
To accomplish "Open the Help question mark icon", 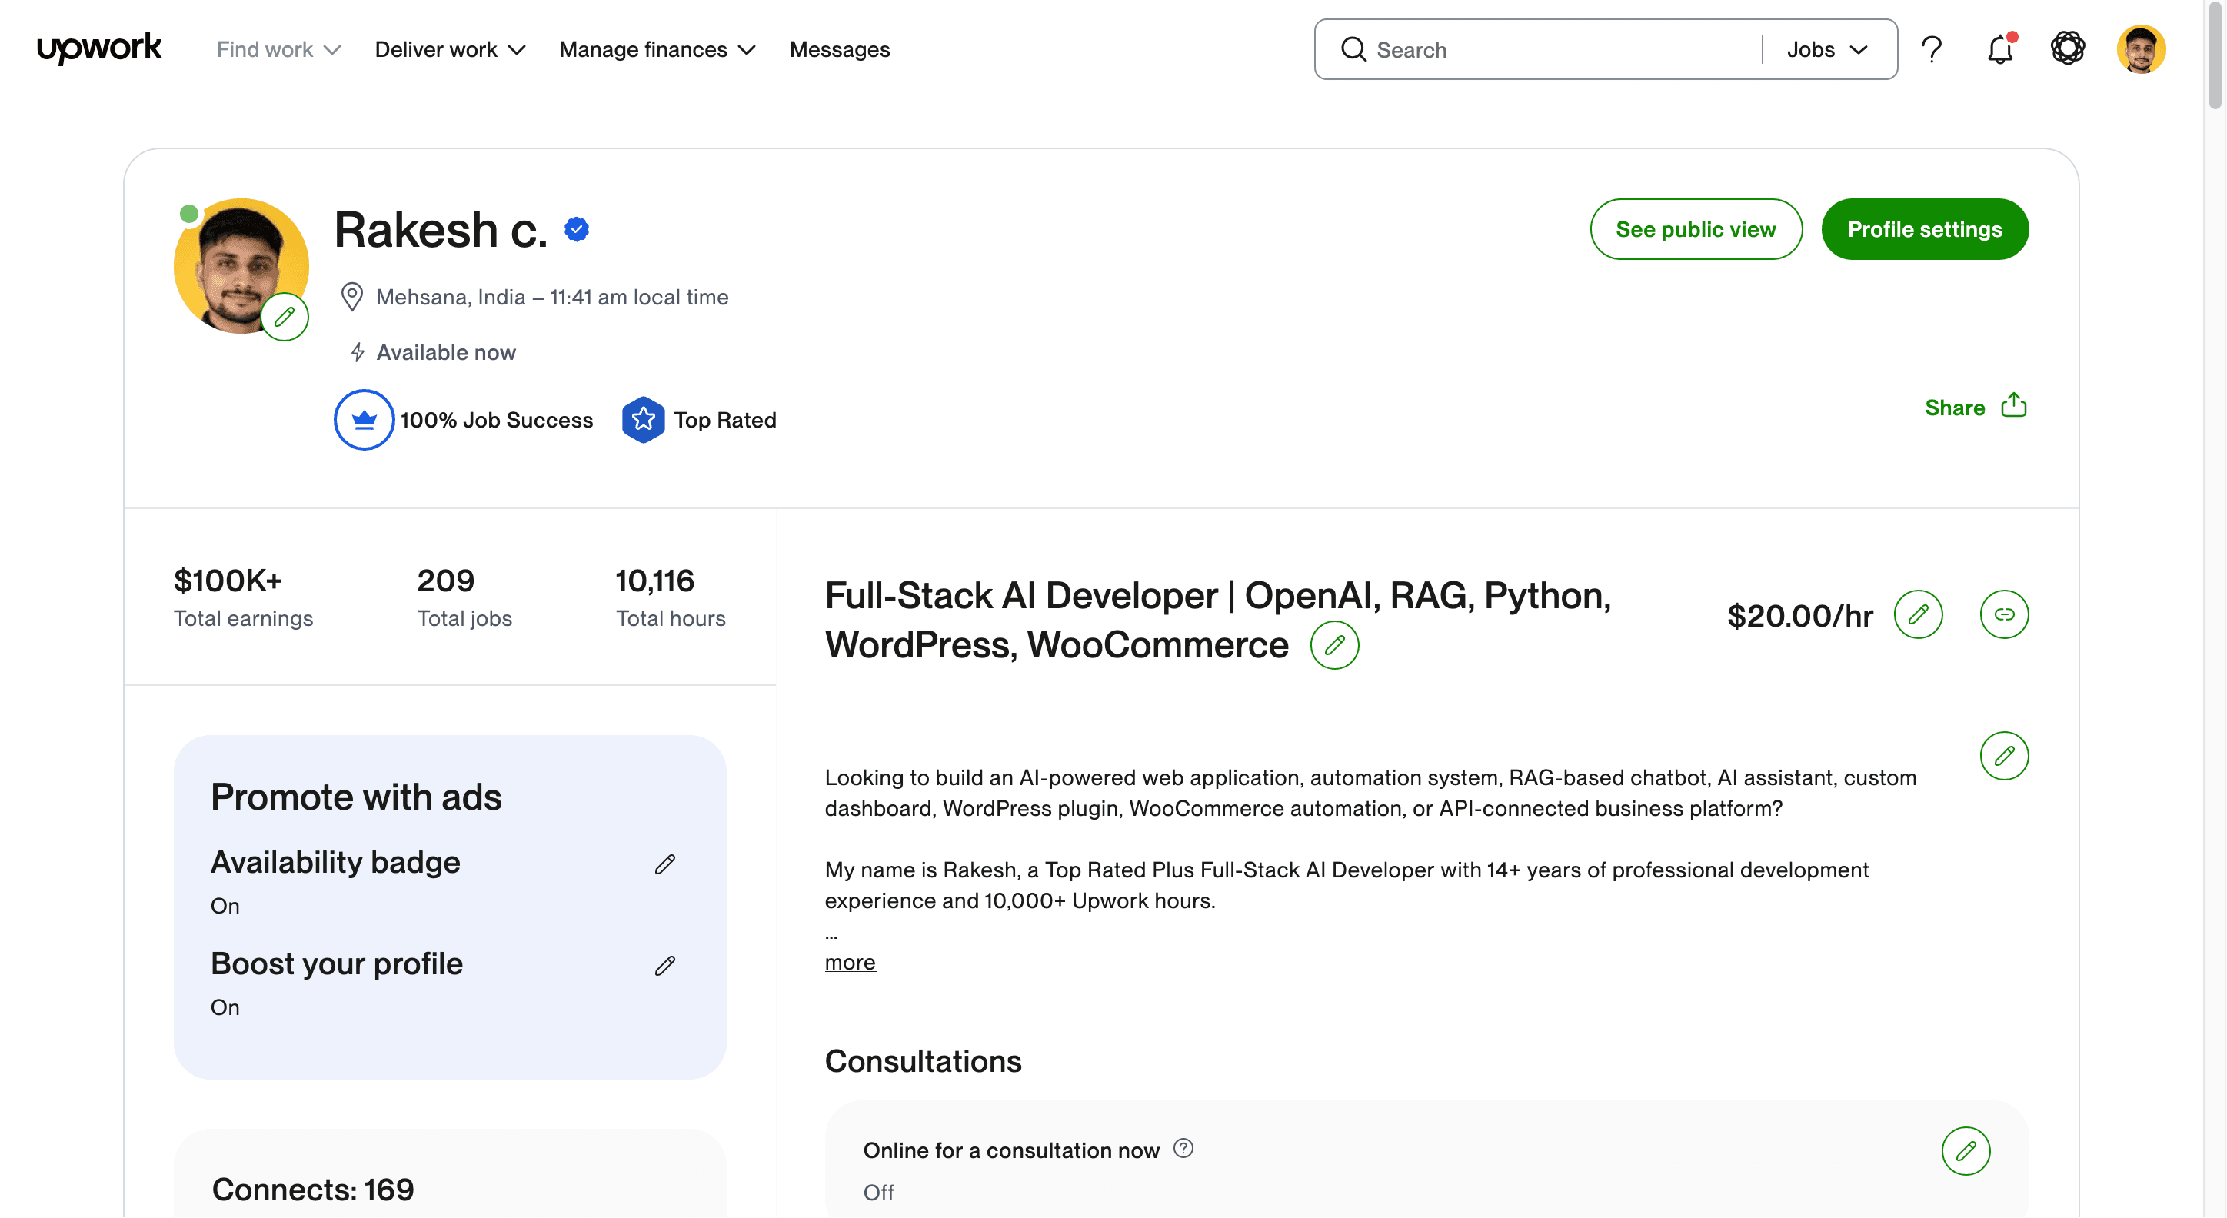I will (1932, 49).
